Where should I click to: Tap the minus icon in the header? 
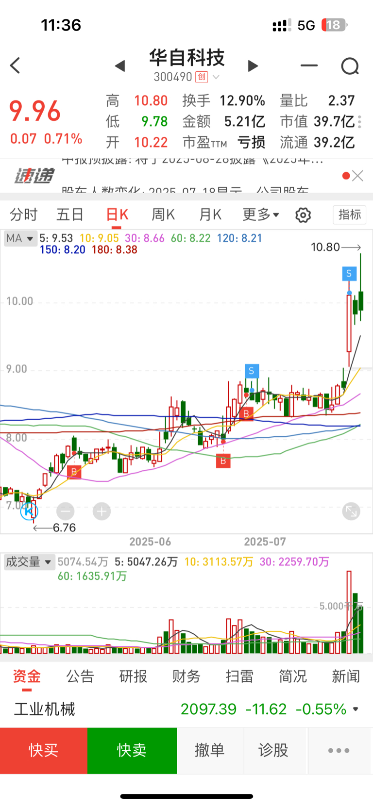point(309,66)
